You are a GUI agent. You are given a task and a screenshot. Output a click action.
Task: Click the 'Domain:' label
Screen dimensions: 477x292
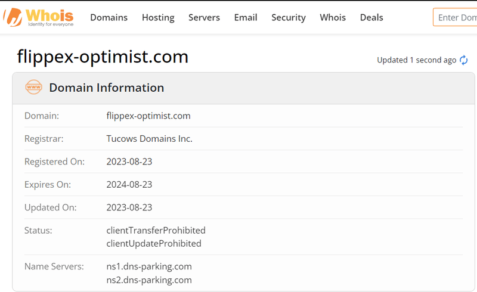click(42, 116)
